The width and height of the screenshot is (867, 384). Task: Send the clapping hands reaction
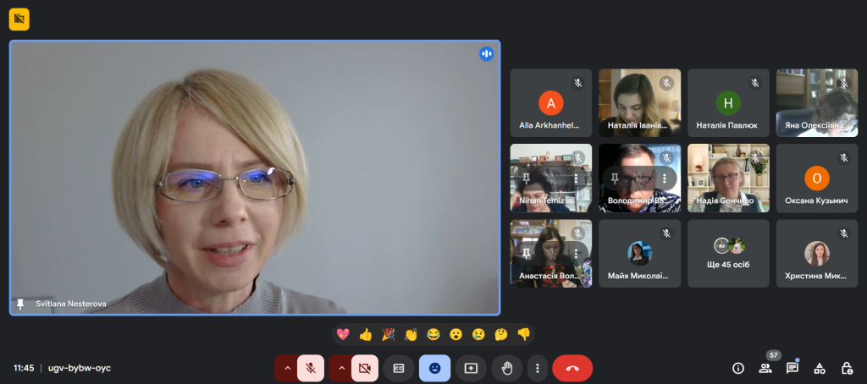(411, 334)
